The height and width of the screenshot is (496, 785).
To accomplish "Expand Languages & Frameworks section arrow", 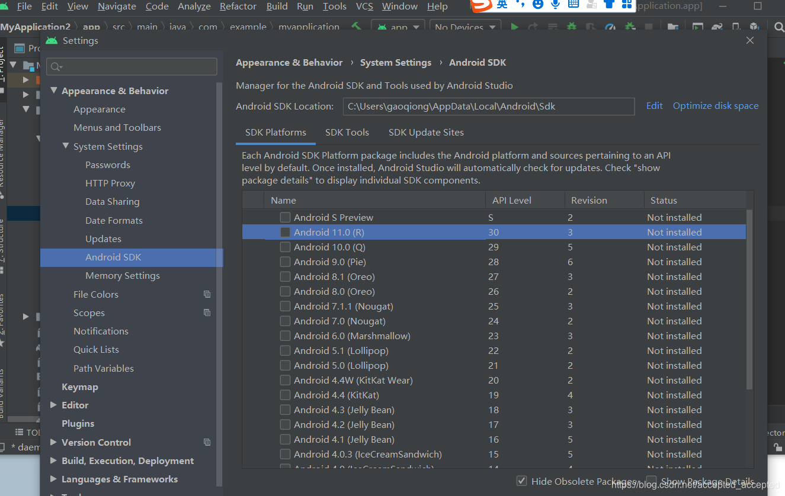I will point(54,479).
